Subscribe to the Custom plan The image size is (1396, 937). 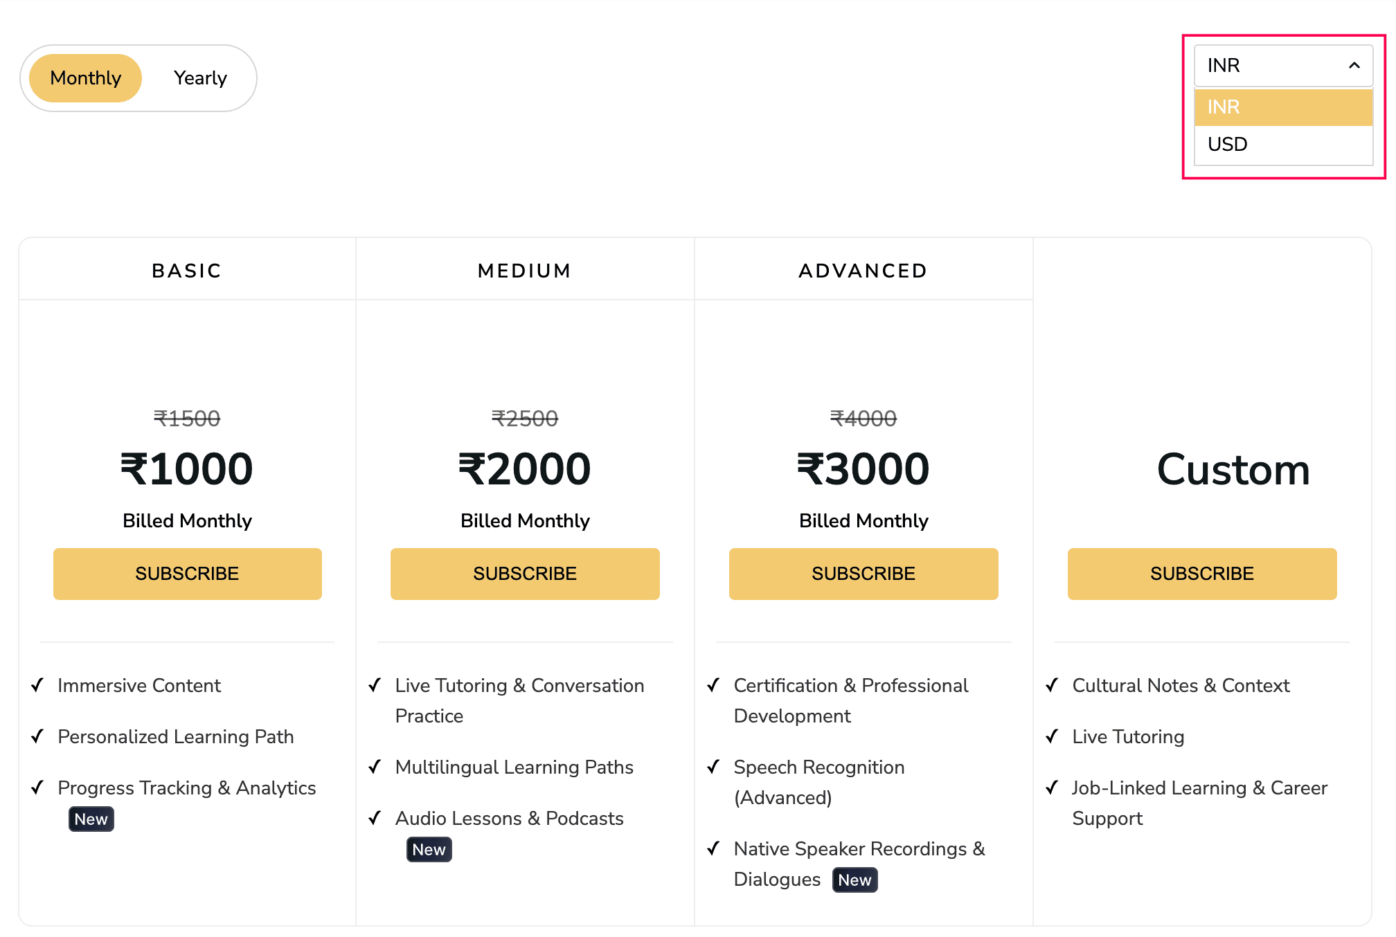1202,574
